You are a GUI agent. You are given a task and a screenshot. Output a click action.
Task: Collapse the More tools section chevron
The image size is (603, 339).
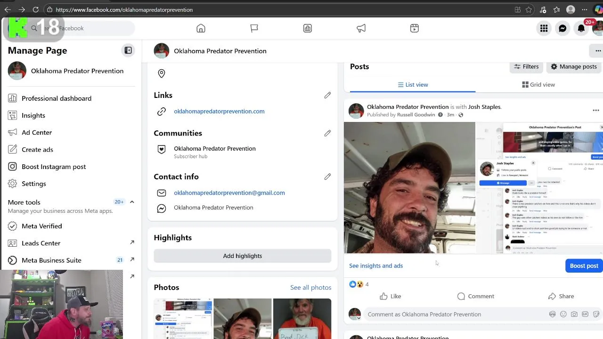coord(132,202)
